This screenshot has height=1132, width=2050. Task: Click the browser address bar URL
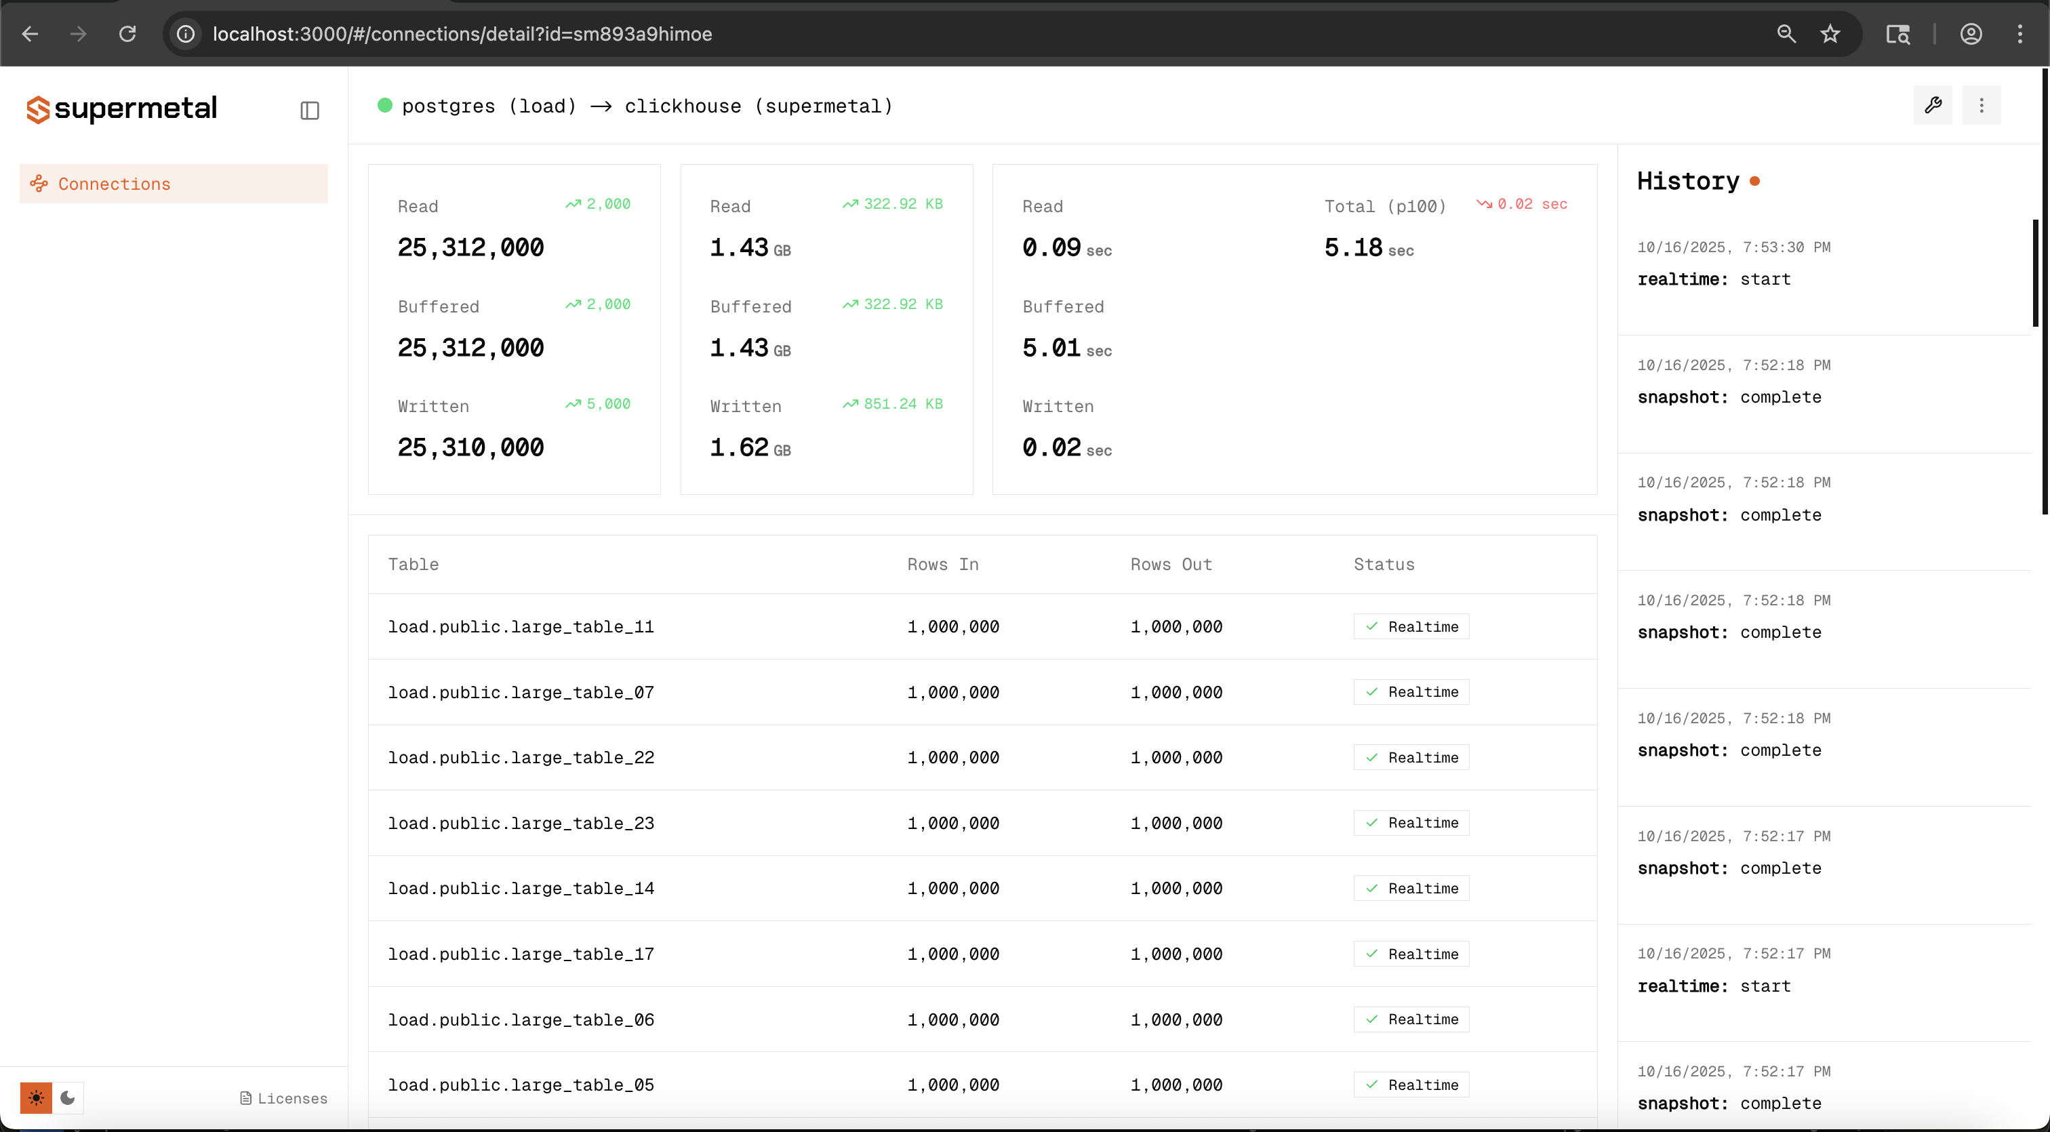462,34
